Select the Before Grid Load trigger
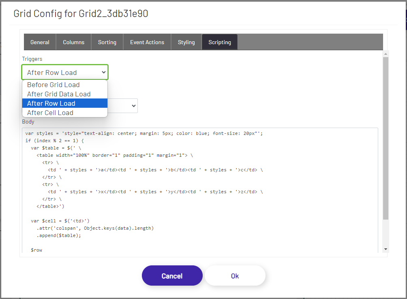Screen dimensions: 407x299 tap(53, 85)
